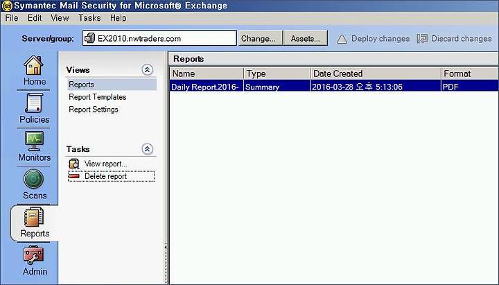Open the Monitors section
This screenshot has width=499, height=285.
point(35,146)
